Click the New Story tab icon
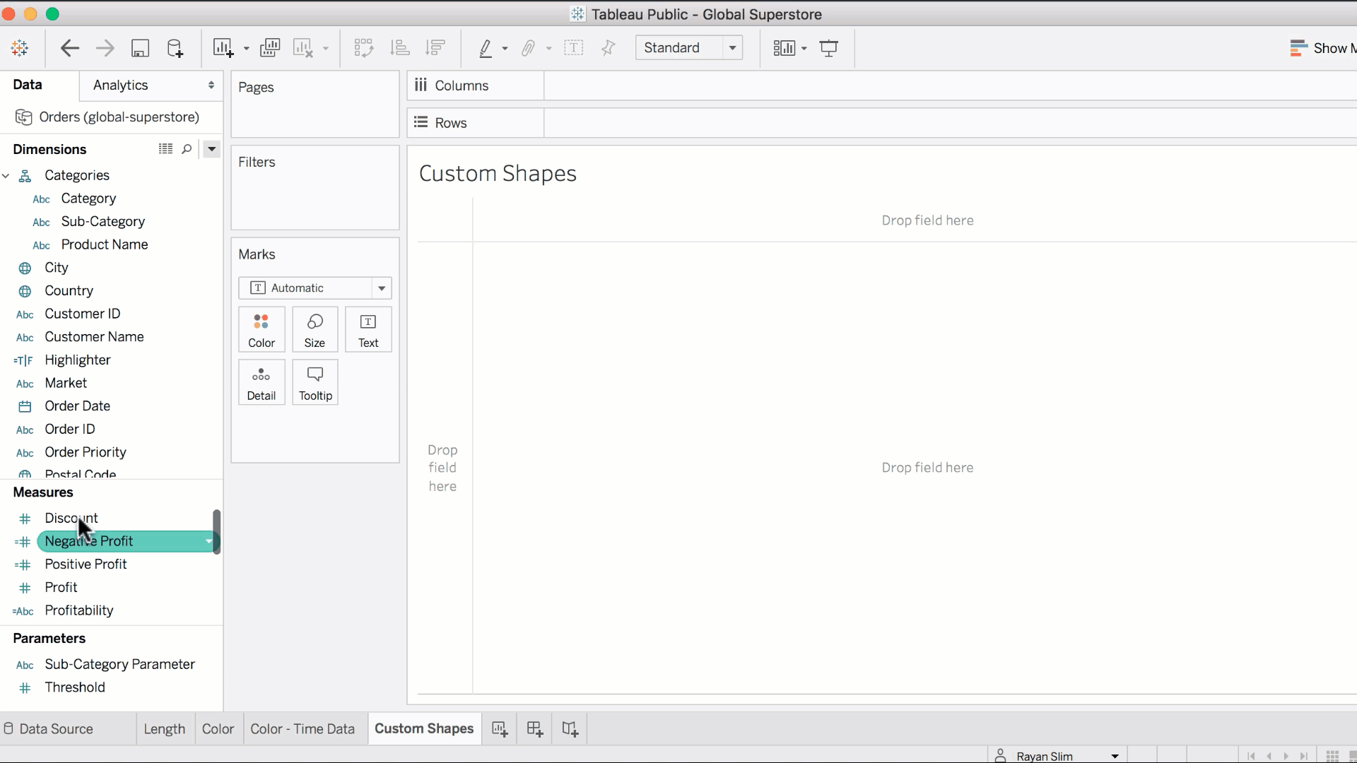Viewport: 1357px width, 763px height. 570,729
